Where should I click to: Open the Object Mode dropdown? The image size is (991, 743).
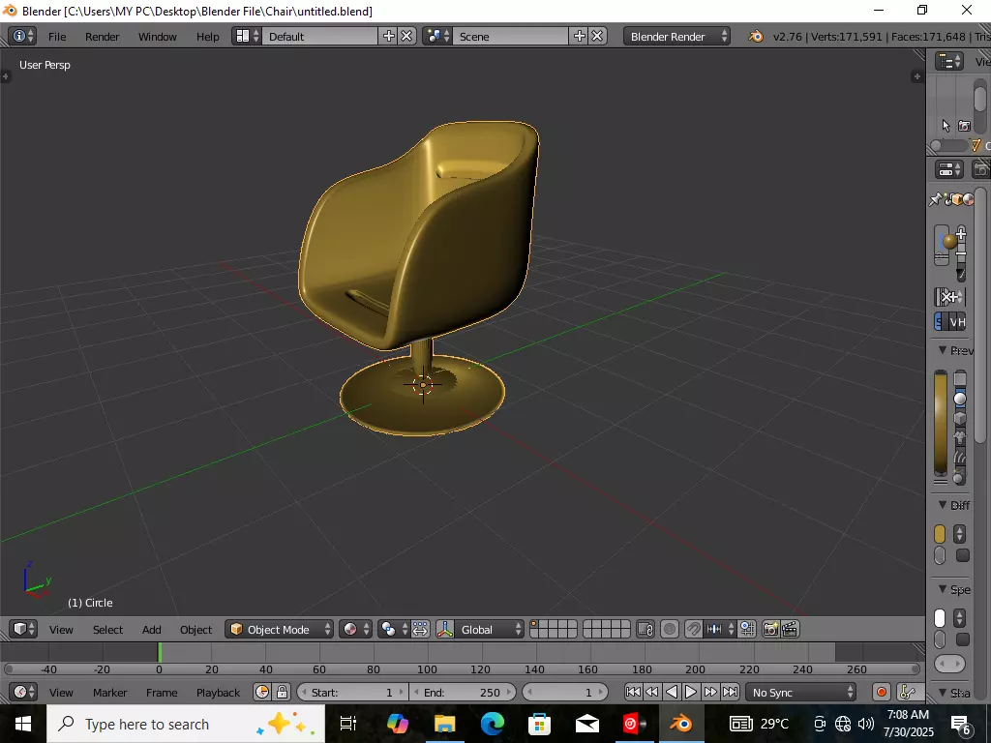[280, 629]
